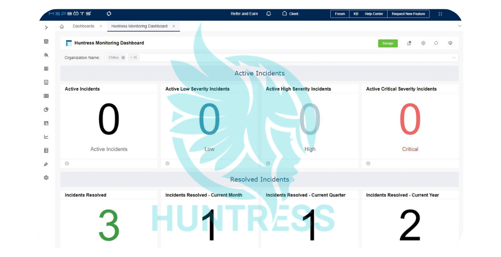501x257 pixels.
Task: Open the table grid sidebar icon
Action: point(46,96)
